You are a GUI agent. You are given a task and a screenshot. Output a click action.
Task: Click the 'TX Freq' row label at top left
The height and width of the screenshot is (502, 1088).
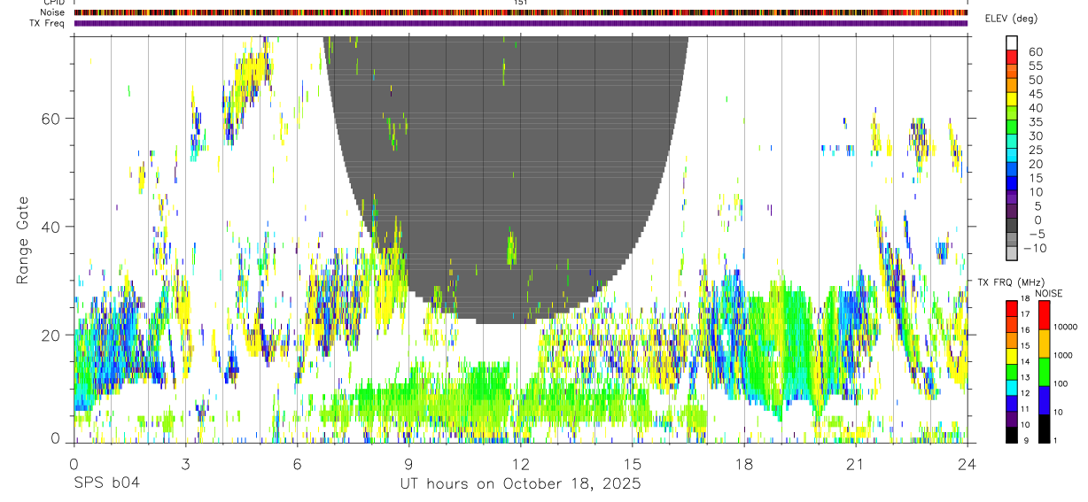click(x=49, y=23)
